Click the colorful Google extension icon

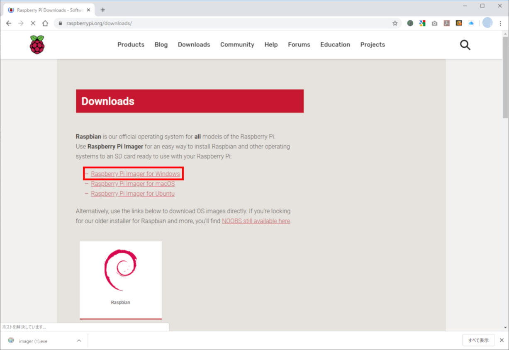click(422, 23)
